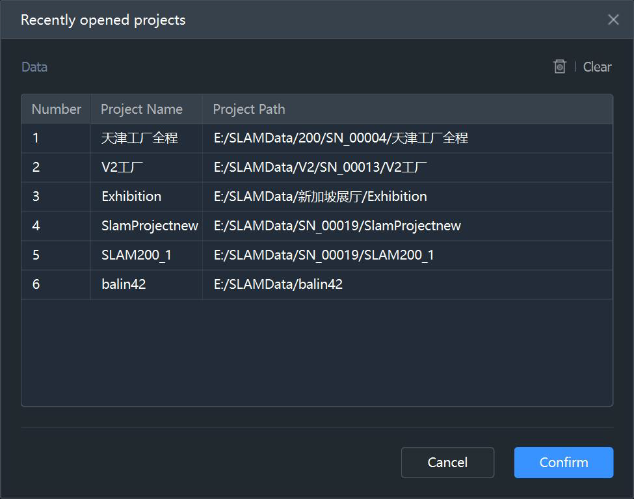This screenshot has height=499, width=634.
Task: Click the Number column header
Action: click(x=56, y=109)
